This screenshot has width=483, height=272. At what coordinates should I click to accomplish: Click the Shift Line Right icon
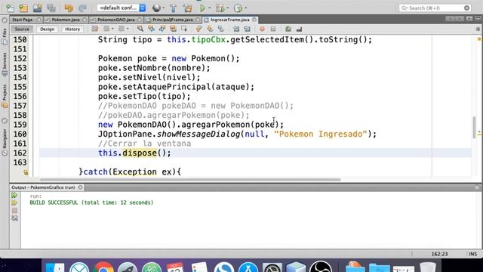coord(247,29)
